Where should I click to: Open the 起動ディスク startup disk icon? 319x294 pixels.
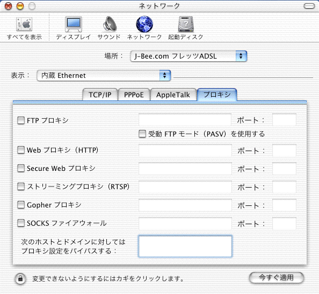point(186,24)
